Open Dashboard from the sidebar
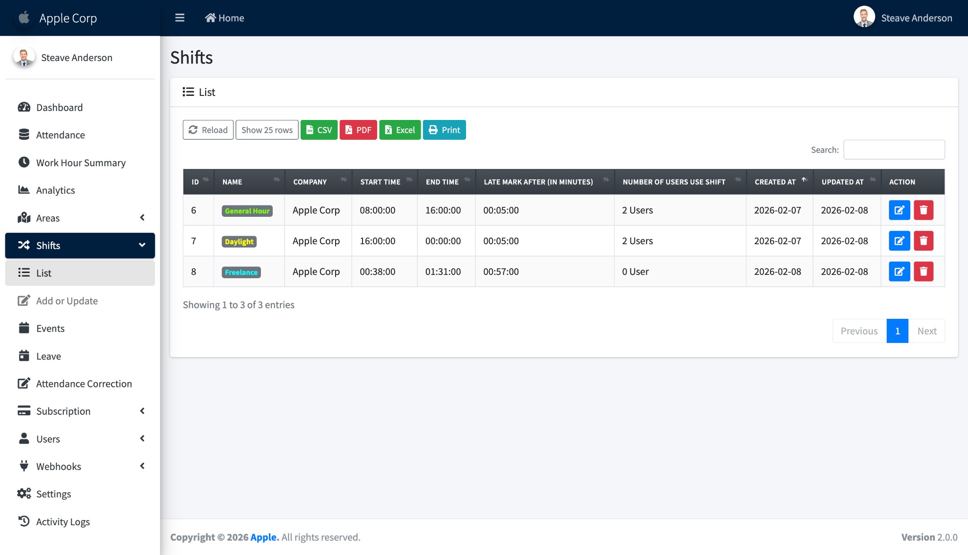 click(x=60, y=107)
